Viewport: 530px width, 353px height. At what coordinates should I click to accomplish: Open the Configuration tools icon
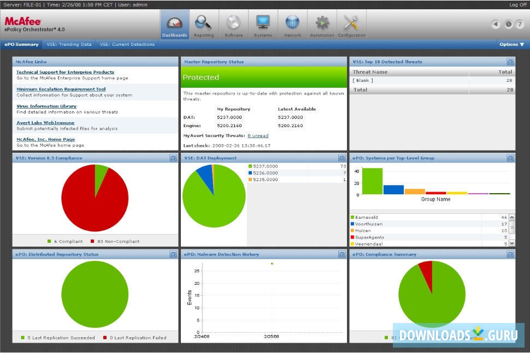pyautogui.click(x=351, y=25)
